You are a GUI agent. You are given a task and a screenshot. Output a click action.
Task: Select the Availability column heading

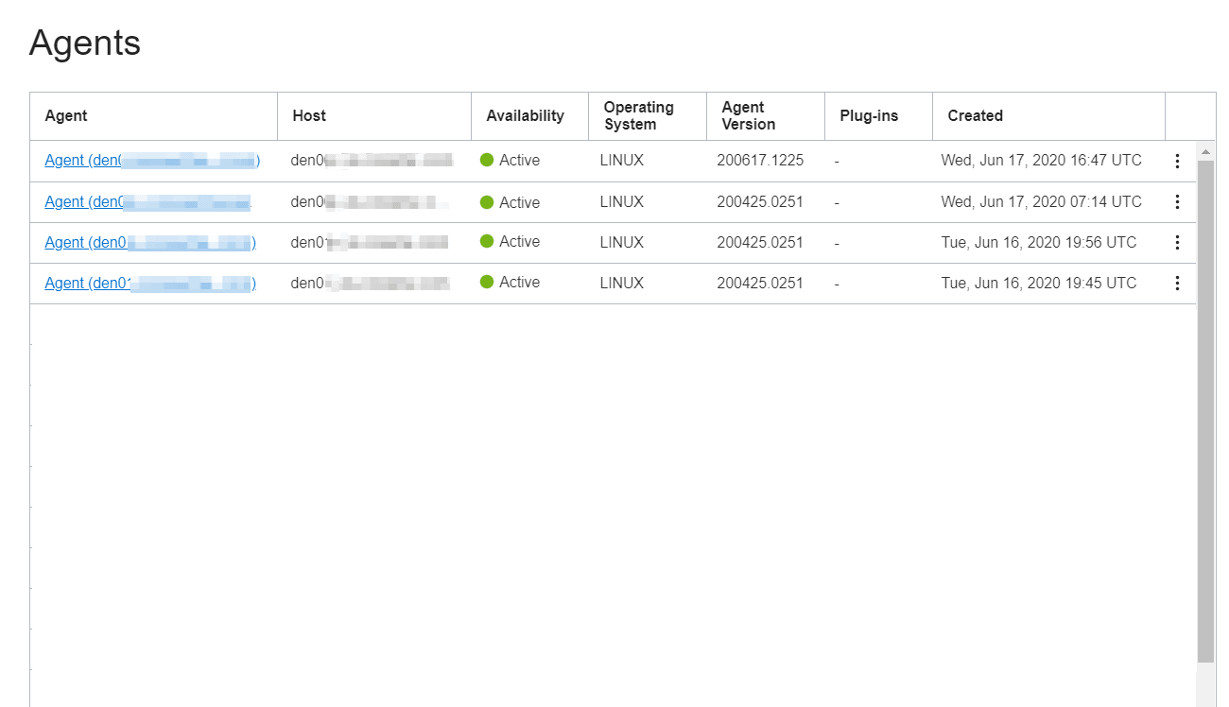point(528,115)
